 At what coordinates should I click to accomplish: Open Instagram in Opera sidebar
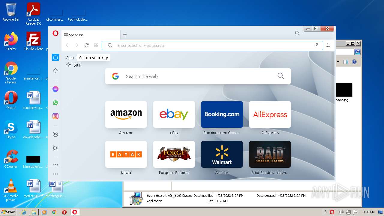(55, 116)
